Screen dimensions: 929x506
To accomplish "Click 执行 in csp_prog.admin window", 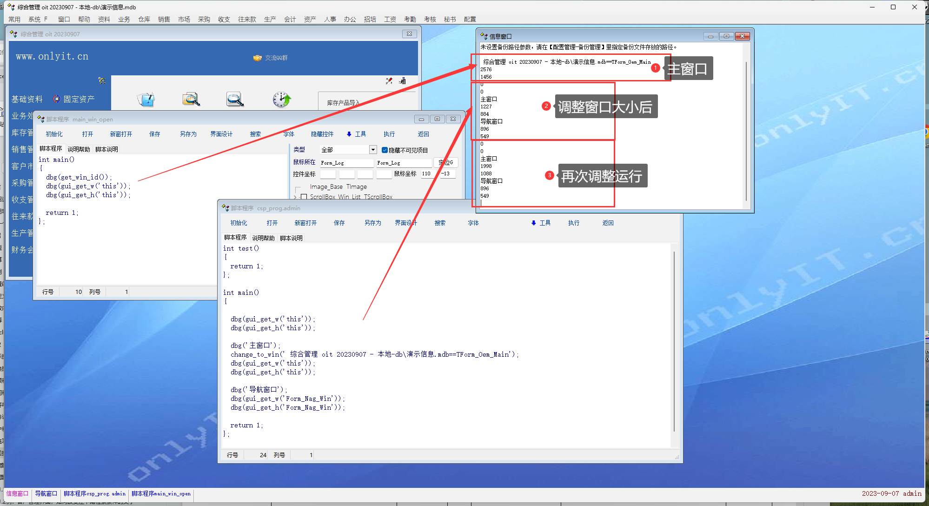I will pyautogui.click(x=573, y=223).
